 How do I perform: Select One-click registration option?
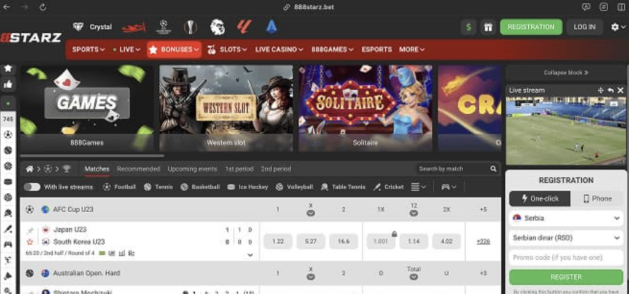click(x=539, y=199)
